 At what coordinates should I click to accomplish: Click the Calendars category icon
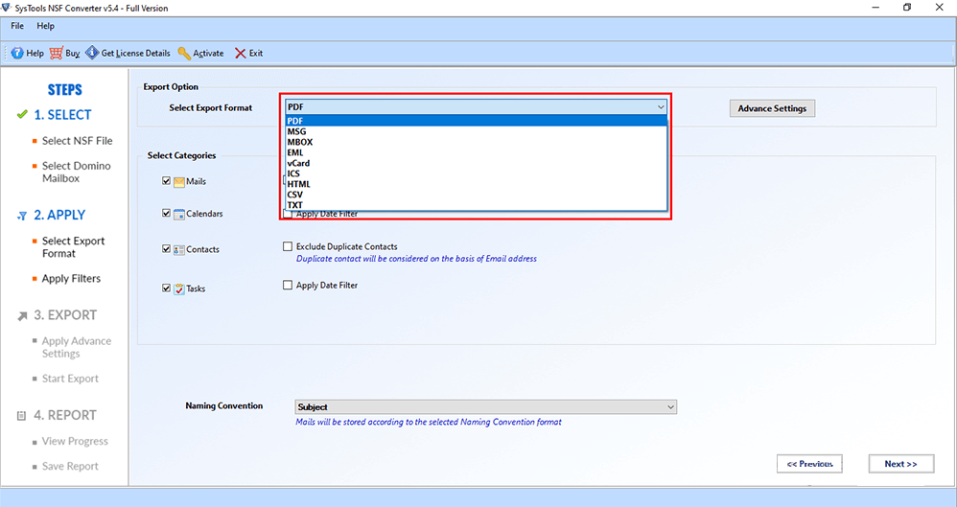178,214
